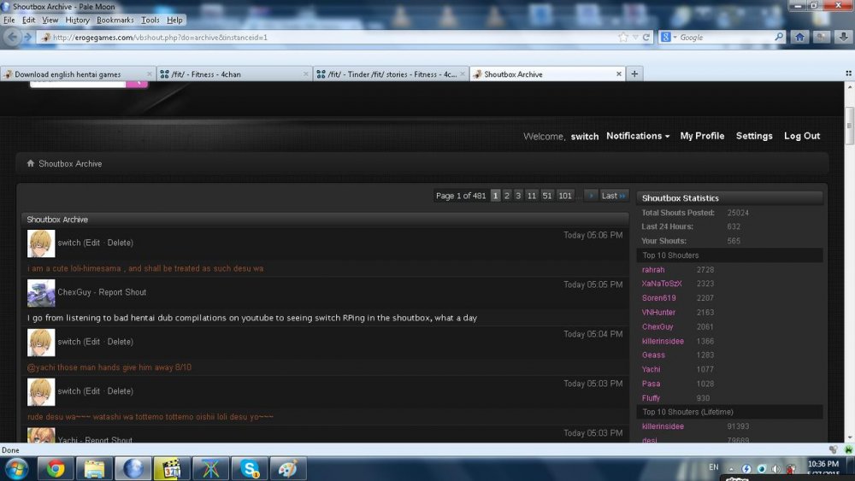This screenshot has width=855, height=481.
Task: Open ChexGuy's profile in Top 10 Shouters
Action: point(657,327)
